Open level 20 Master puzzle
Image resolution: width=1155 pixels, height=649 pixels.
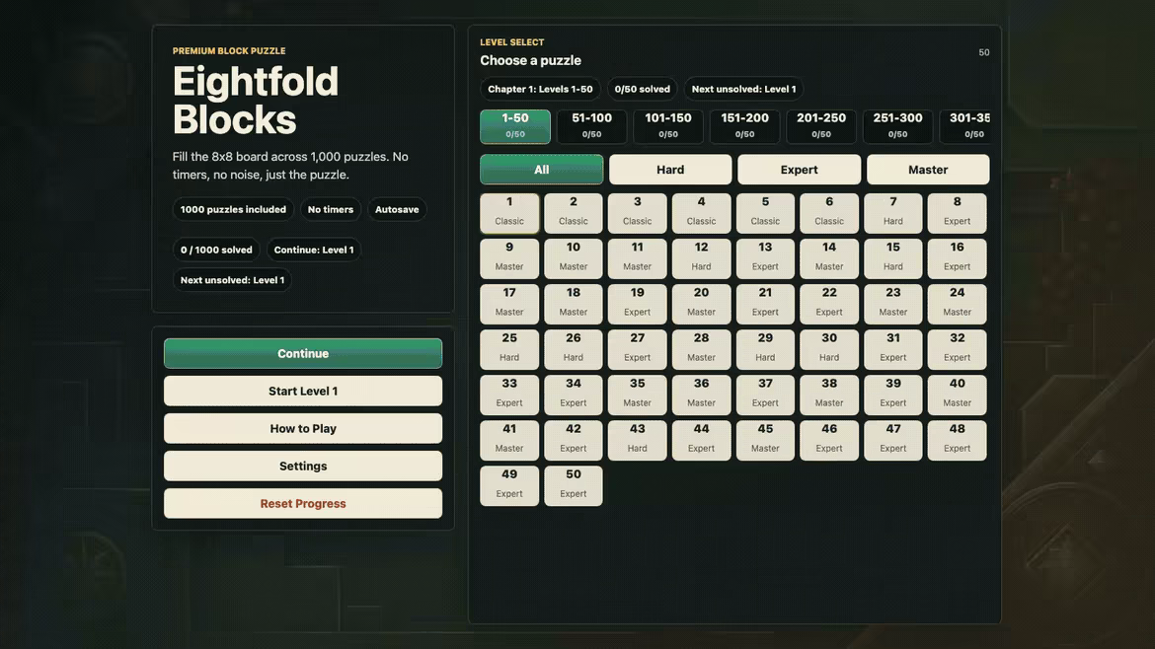(x=701, y=304)
